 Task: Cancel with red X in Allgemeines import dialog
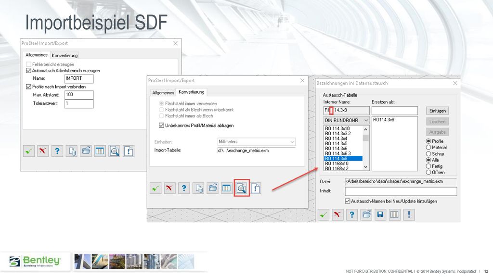click(43, 151)
